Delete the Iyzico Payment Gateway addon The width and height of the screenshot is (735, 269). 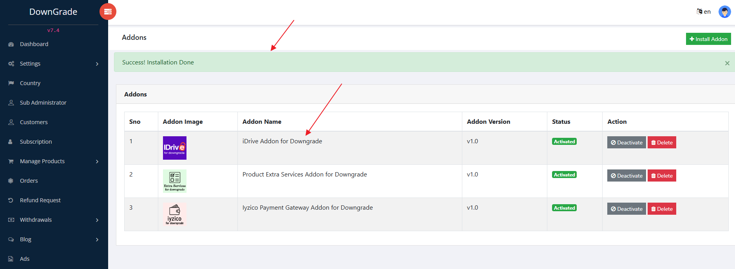[x=662, y=209]
